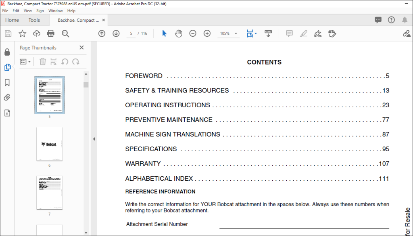Select the Highlight text tool
This screenshot has width=413, height=236.
pos(304,33)
